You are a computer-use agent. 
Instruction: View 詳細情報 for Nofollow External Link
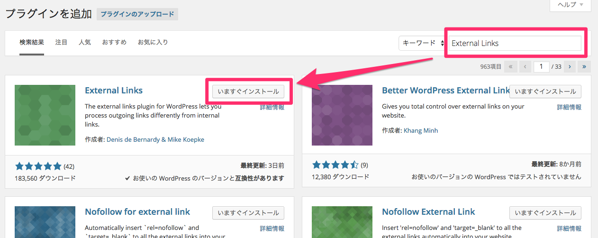pyautogui.click(x=569, y=229)
